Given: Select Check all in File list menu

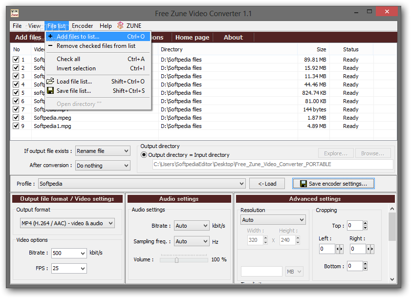Looking at the screenshot, I should 98,59.
